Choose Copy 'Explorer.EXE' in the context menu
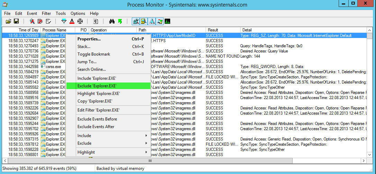The width and height of the screenshot is (376, 174). tap(108, 101)
